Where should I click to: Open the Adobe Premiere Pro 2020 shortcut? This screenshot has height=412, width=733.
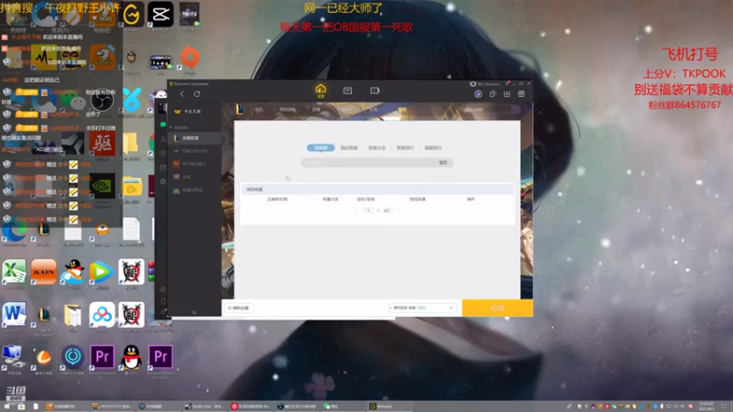coord(160,357)
